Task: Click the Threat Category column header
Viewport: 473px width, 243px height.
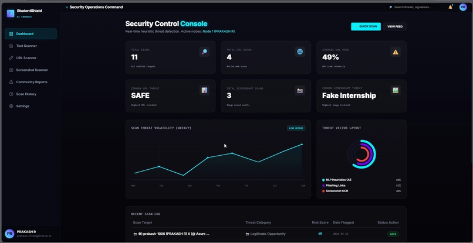Action: [258, 223]
